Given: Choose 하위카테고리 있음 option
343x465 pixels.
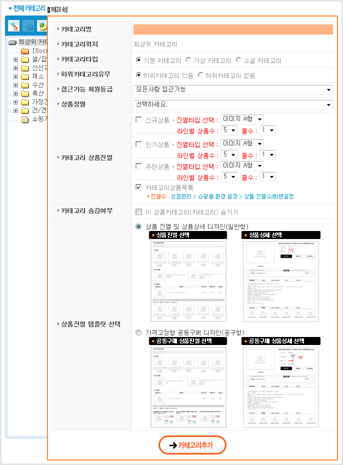Looking at the screenshot, I should [138, 75].
